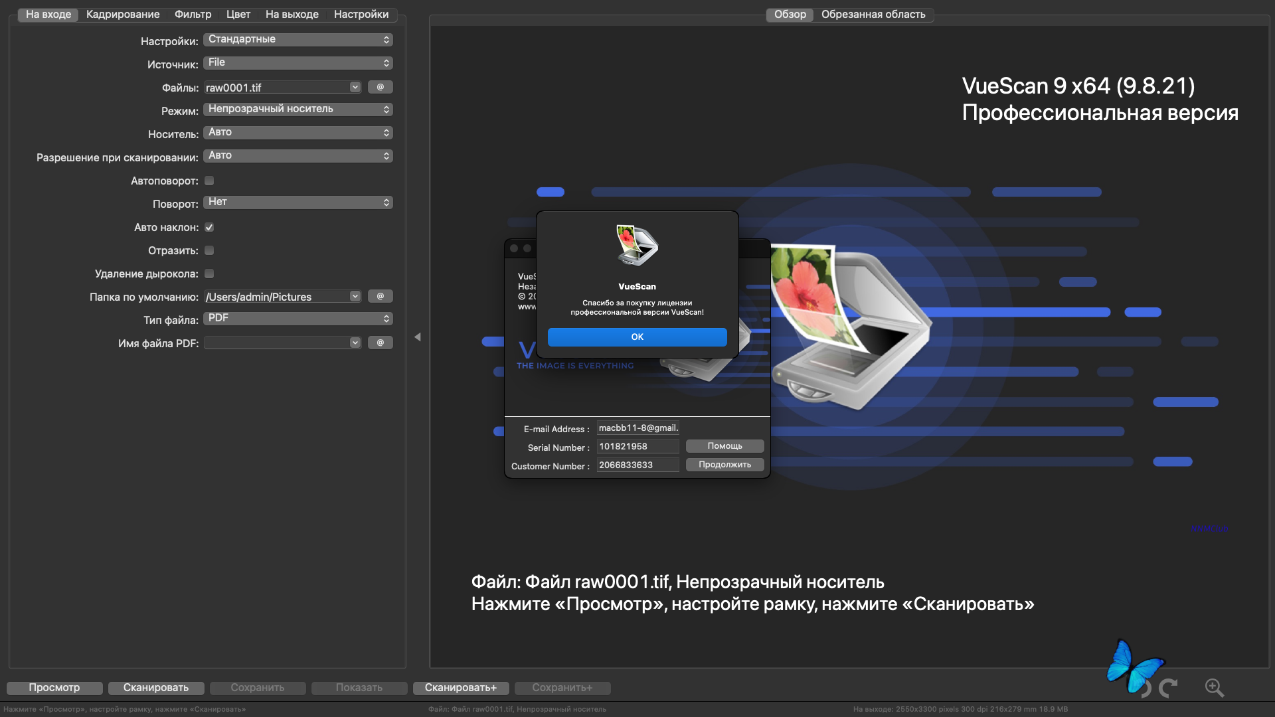
Task: Open the Разрешение при сканировании dropdown
Action: pos(298,156)
